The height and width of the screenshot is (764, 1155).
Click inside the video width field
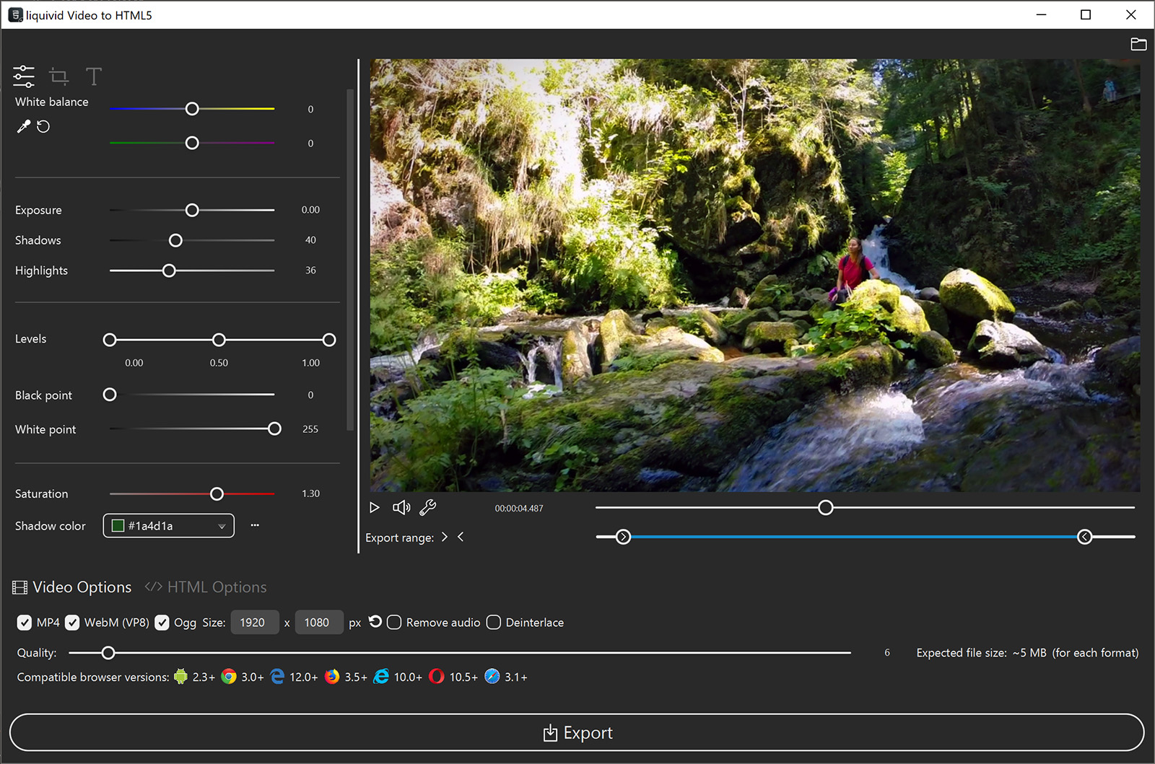[254, 622]
